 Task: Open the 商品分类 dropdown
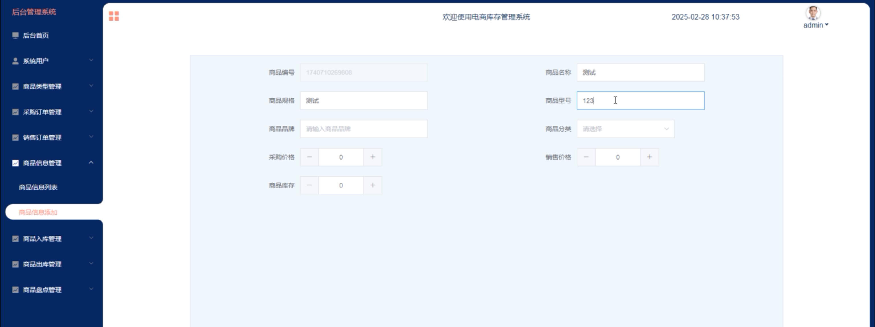[x=625, y=129]
